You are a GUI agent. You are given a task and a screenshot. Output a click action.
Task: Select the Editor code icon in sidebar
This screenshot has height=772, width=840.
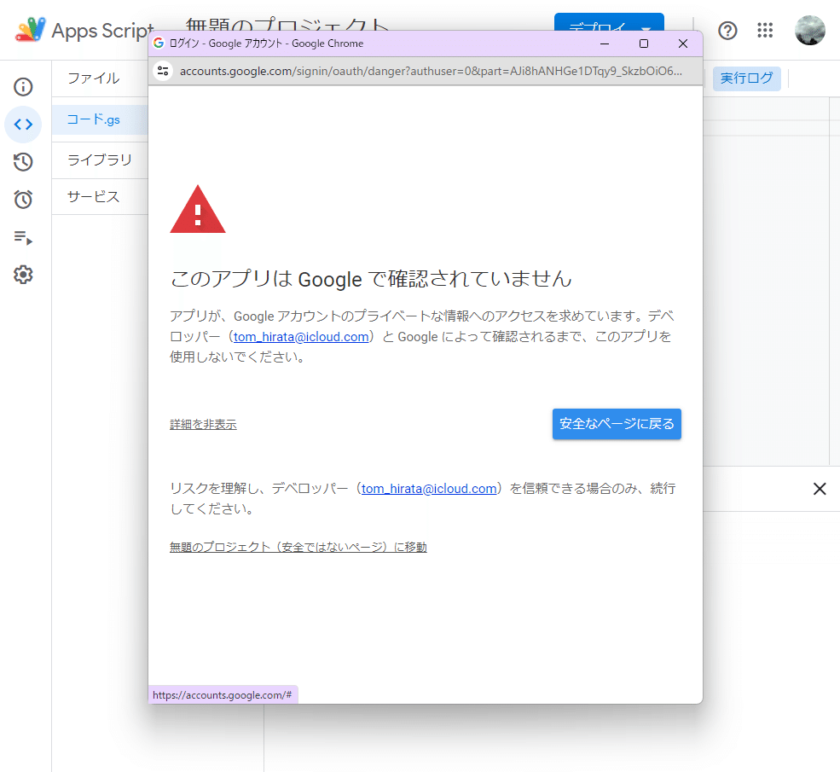tap(23, 125)
